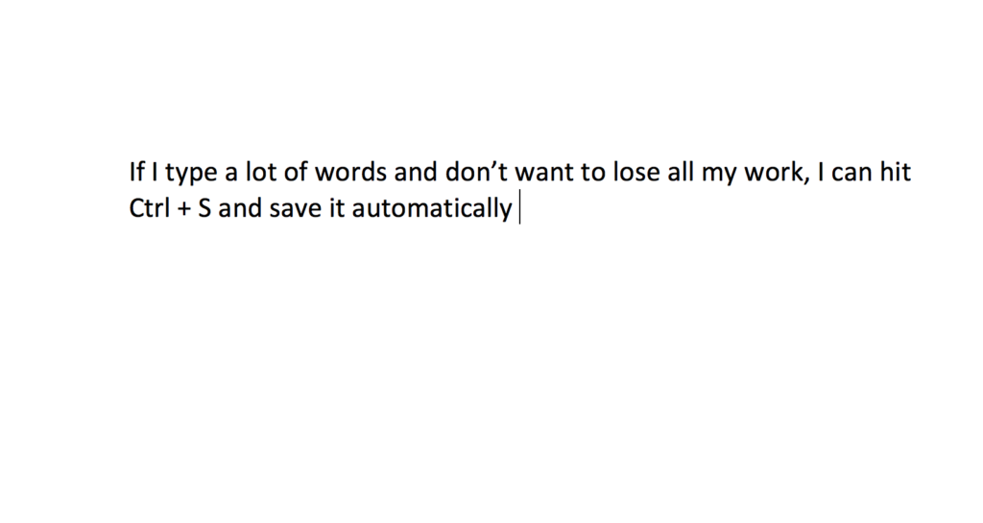Place cursor on the word "want"
The height and width of the screenshot is (523, 983).
543,172
